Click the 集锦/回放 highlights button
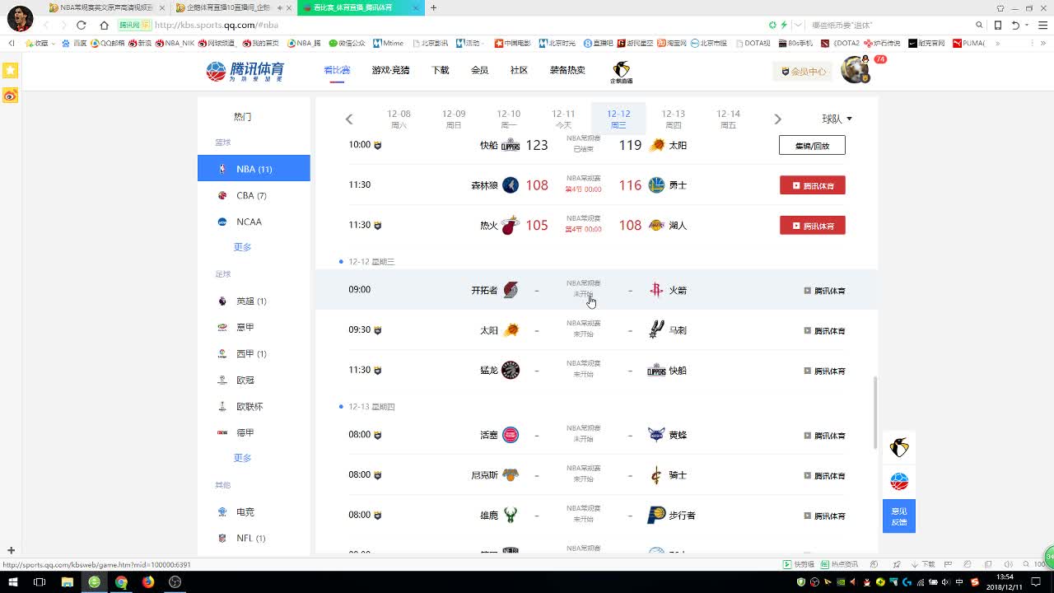1054x593 pixels. [812, 145]
